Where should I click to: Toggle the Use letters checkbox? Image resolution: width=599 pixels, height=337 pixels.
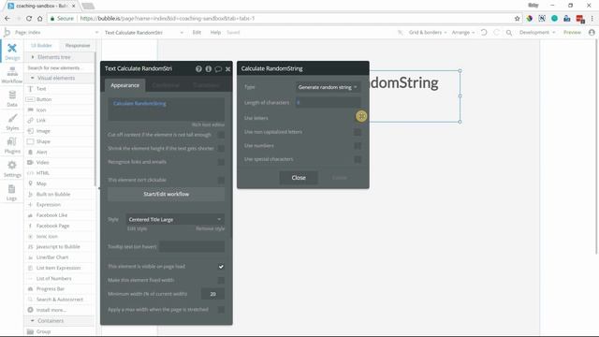coord(361,116)
